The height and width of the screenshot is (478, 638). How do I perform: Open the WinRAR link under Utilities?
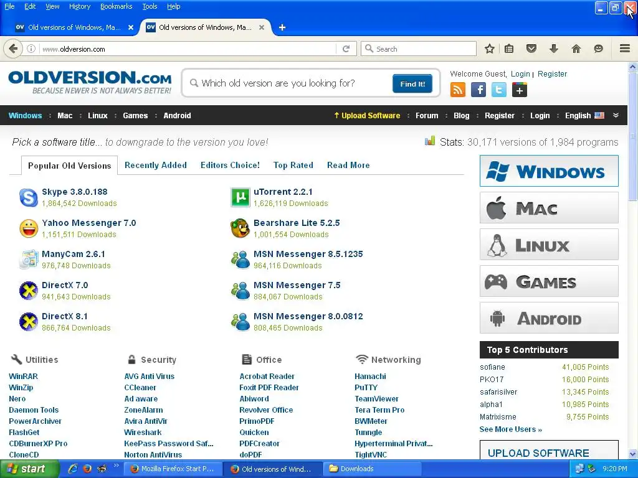(x=23, y=377)
